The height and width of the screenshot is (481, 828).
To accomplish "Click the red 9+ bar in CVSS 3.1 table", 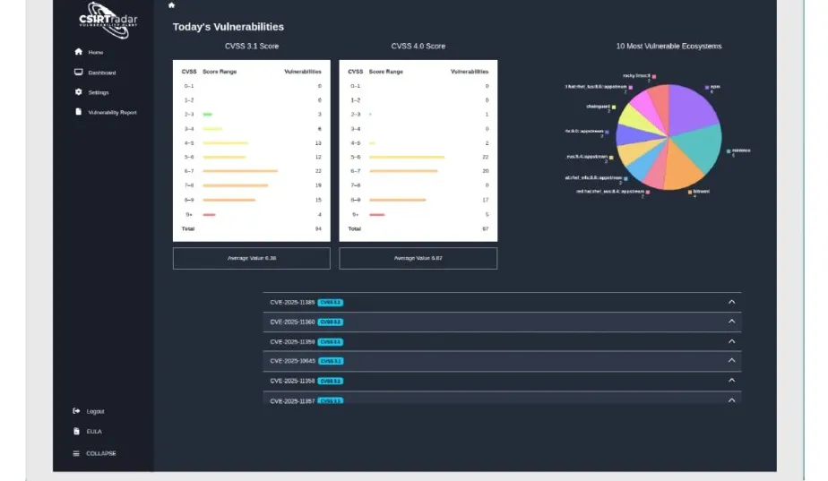I will [209, 214].
